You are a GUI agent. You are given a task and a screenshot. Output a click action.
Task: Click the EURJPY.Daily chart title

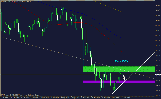click(x=6, y=2)
